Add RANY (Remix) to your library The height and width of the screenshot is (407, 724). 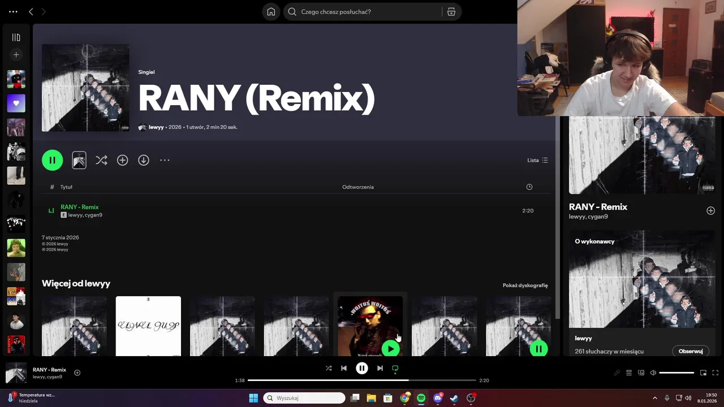pos(122,160)
